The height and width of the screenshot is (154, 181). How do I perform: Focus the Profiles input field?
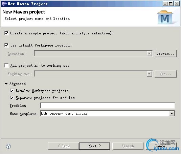[108, 105]
